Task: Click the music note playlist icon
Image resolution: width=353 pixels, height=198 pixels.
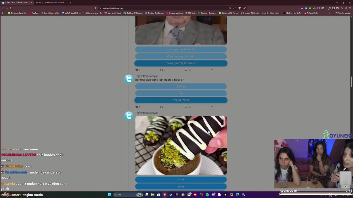Action: tap(329, 8)
